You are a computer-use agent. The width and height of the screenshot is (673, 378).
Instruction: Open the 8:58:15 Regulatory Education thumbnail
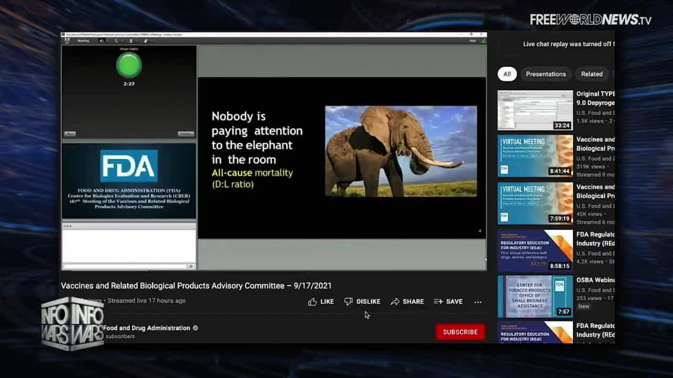[535, 250]
